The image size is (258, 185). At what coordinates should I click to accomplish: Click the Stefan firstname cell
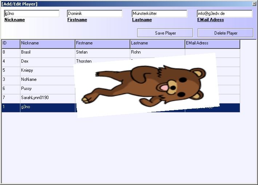tap(103, 53)
